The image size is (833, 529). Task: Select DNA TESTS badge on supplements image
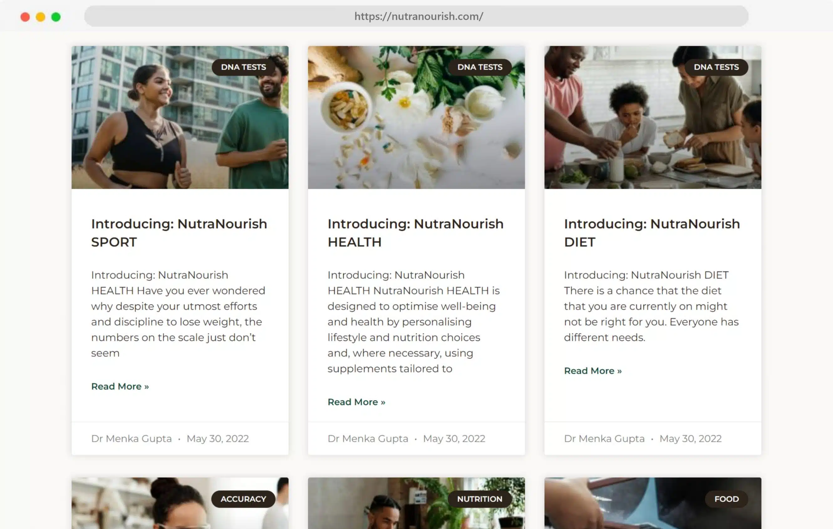pyautogui.click(x=480, y=67)
